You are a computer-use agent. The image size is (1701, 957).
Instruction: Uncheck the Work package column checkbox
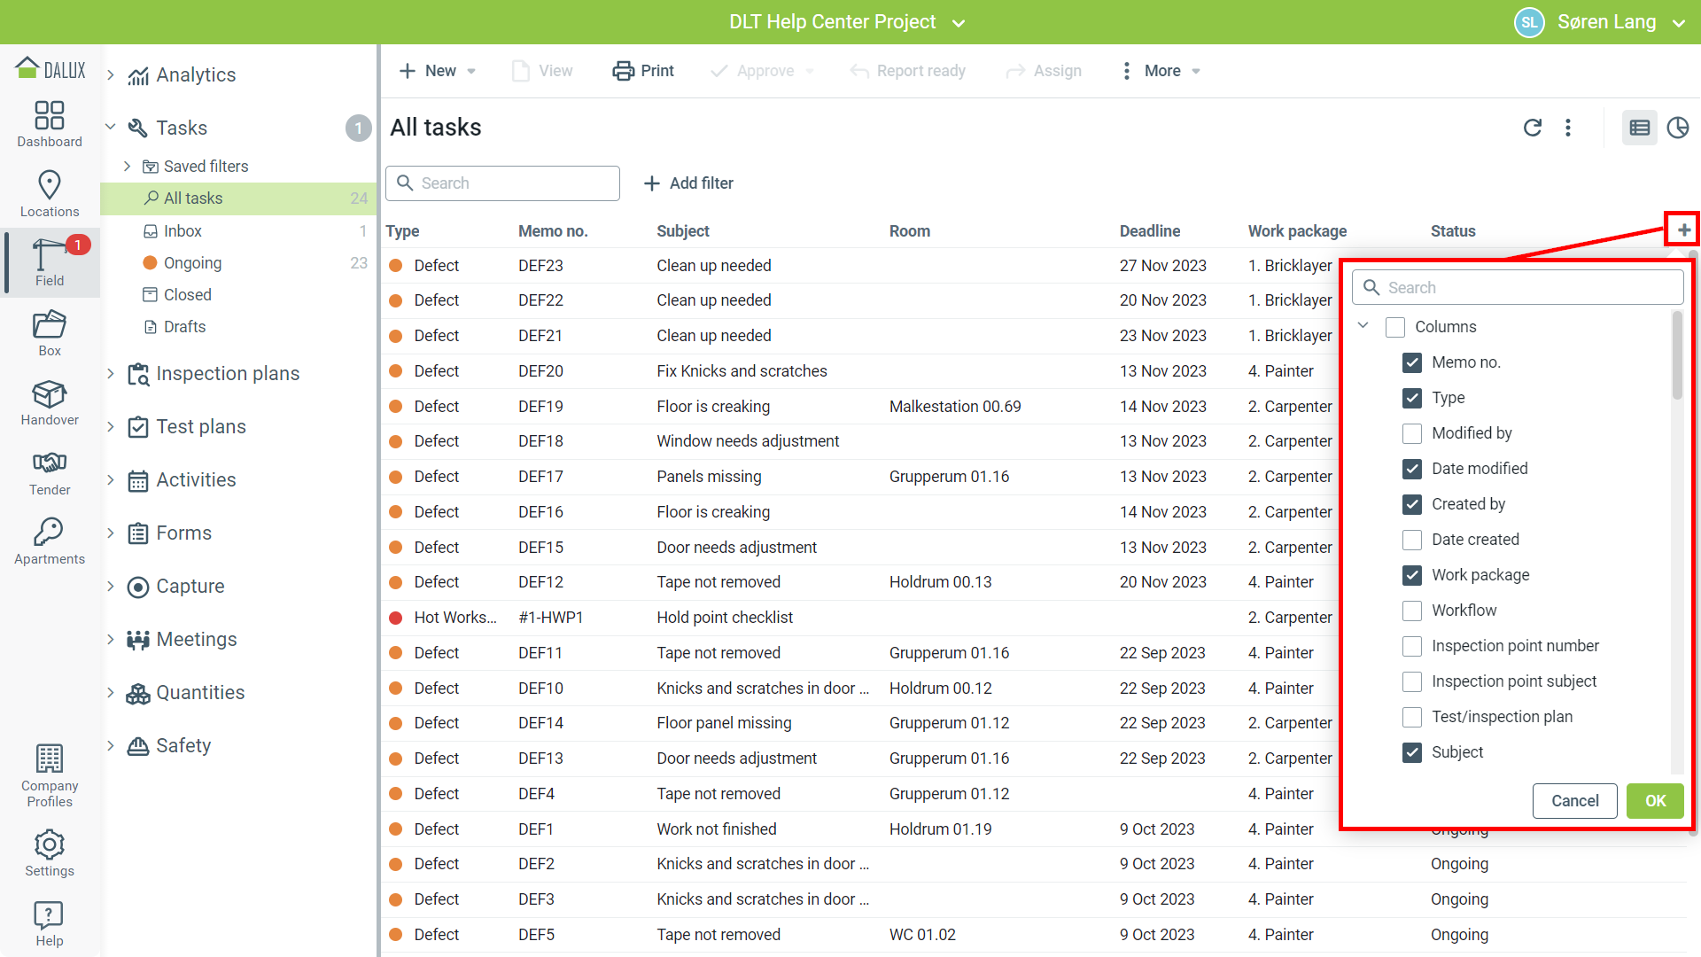[x=1412, y=575]
